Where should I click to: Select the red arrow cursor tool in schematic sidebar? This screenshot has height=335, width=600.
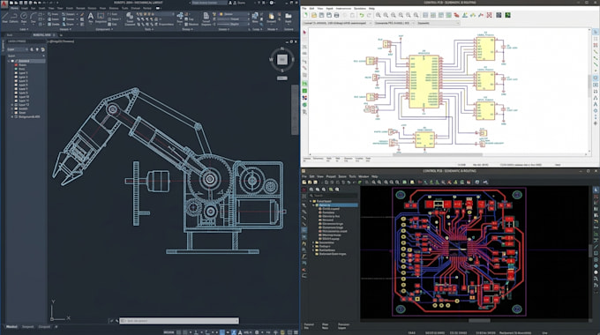[304, 32]
